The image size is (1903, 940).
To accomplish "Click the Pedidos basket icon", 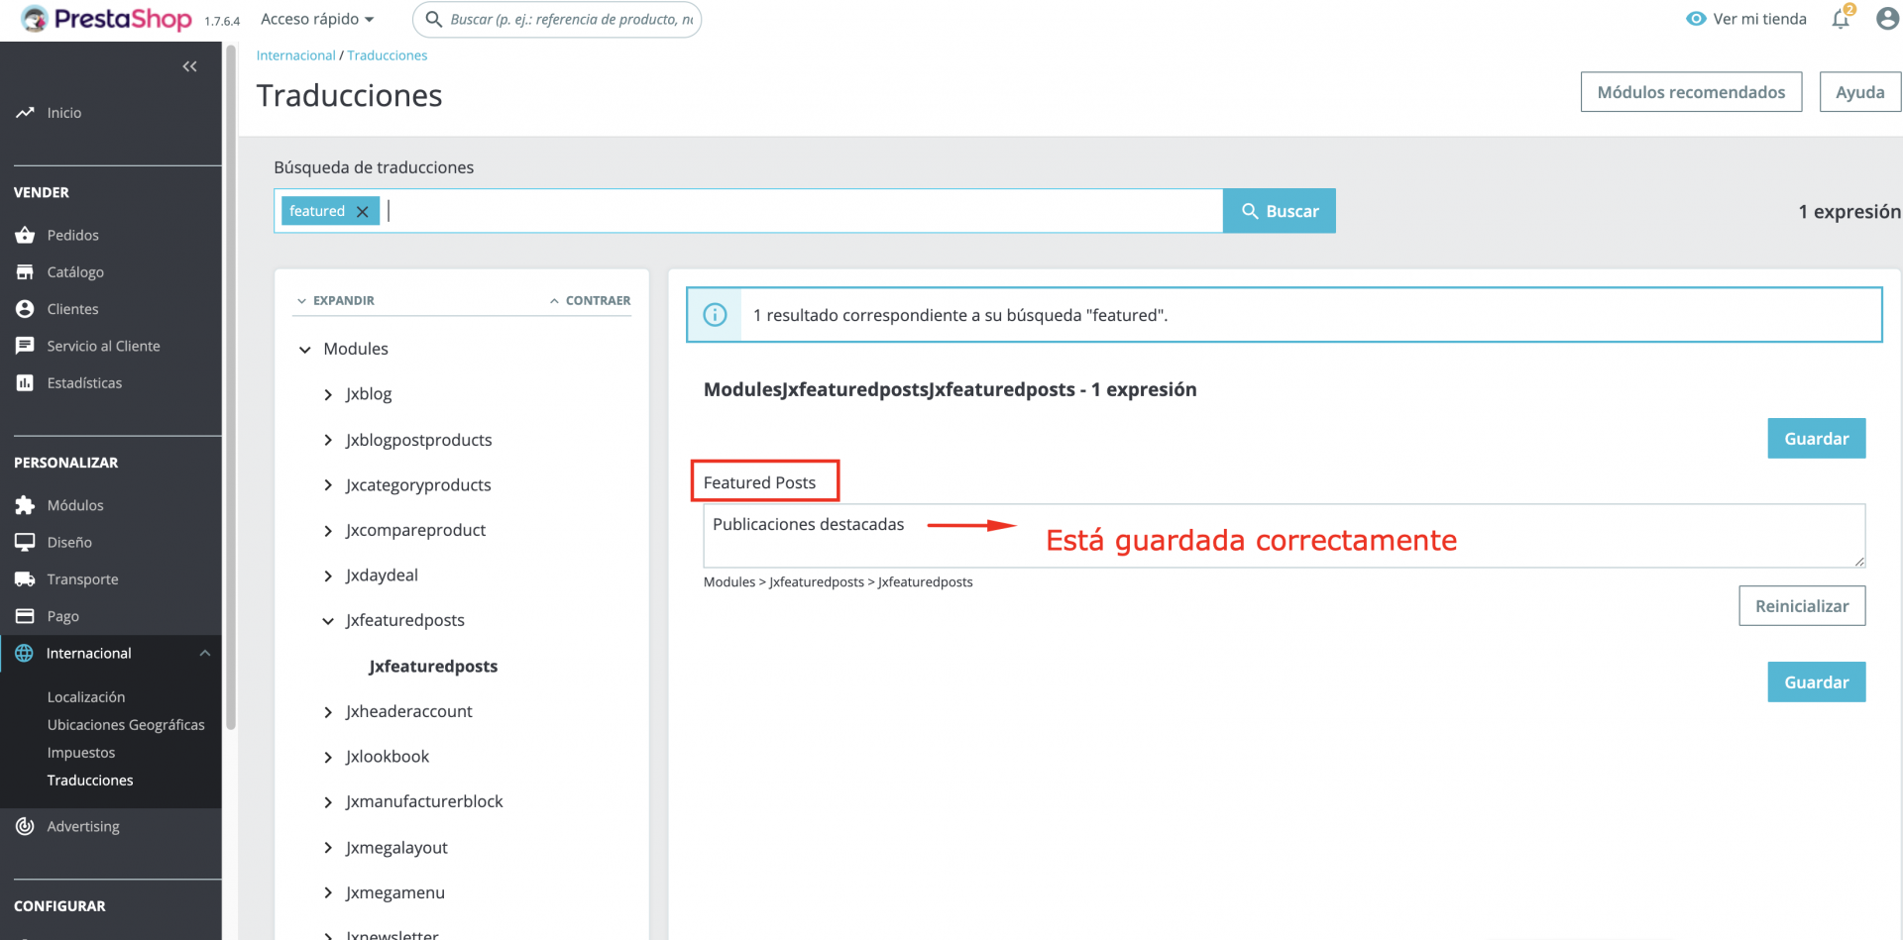I will (25, 235).
